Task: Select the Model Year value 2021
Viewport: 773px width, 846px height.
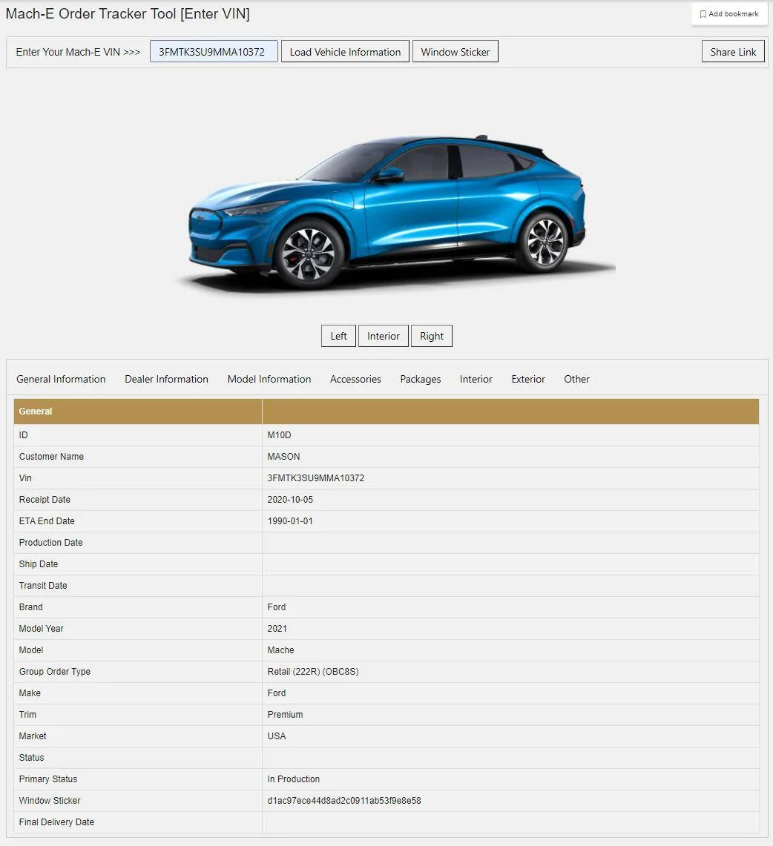Action: tap(277, 629)
